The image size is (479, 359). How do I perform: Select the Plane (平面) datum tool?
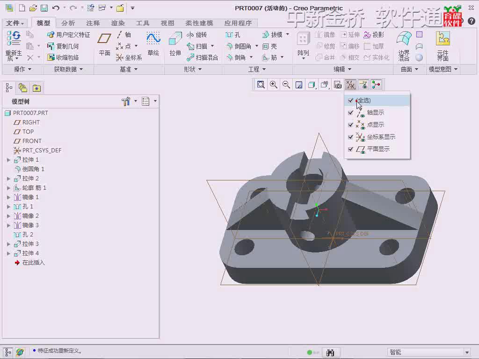click(104, 44)
